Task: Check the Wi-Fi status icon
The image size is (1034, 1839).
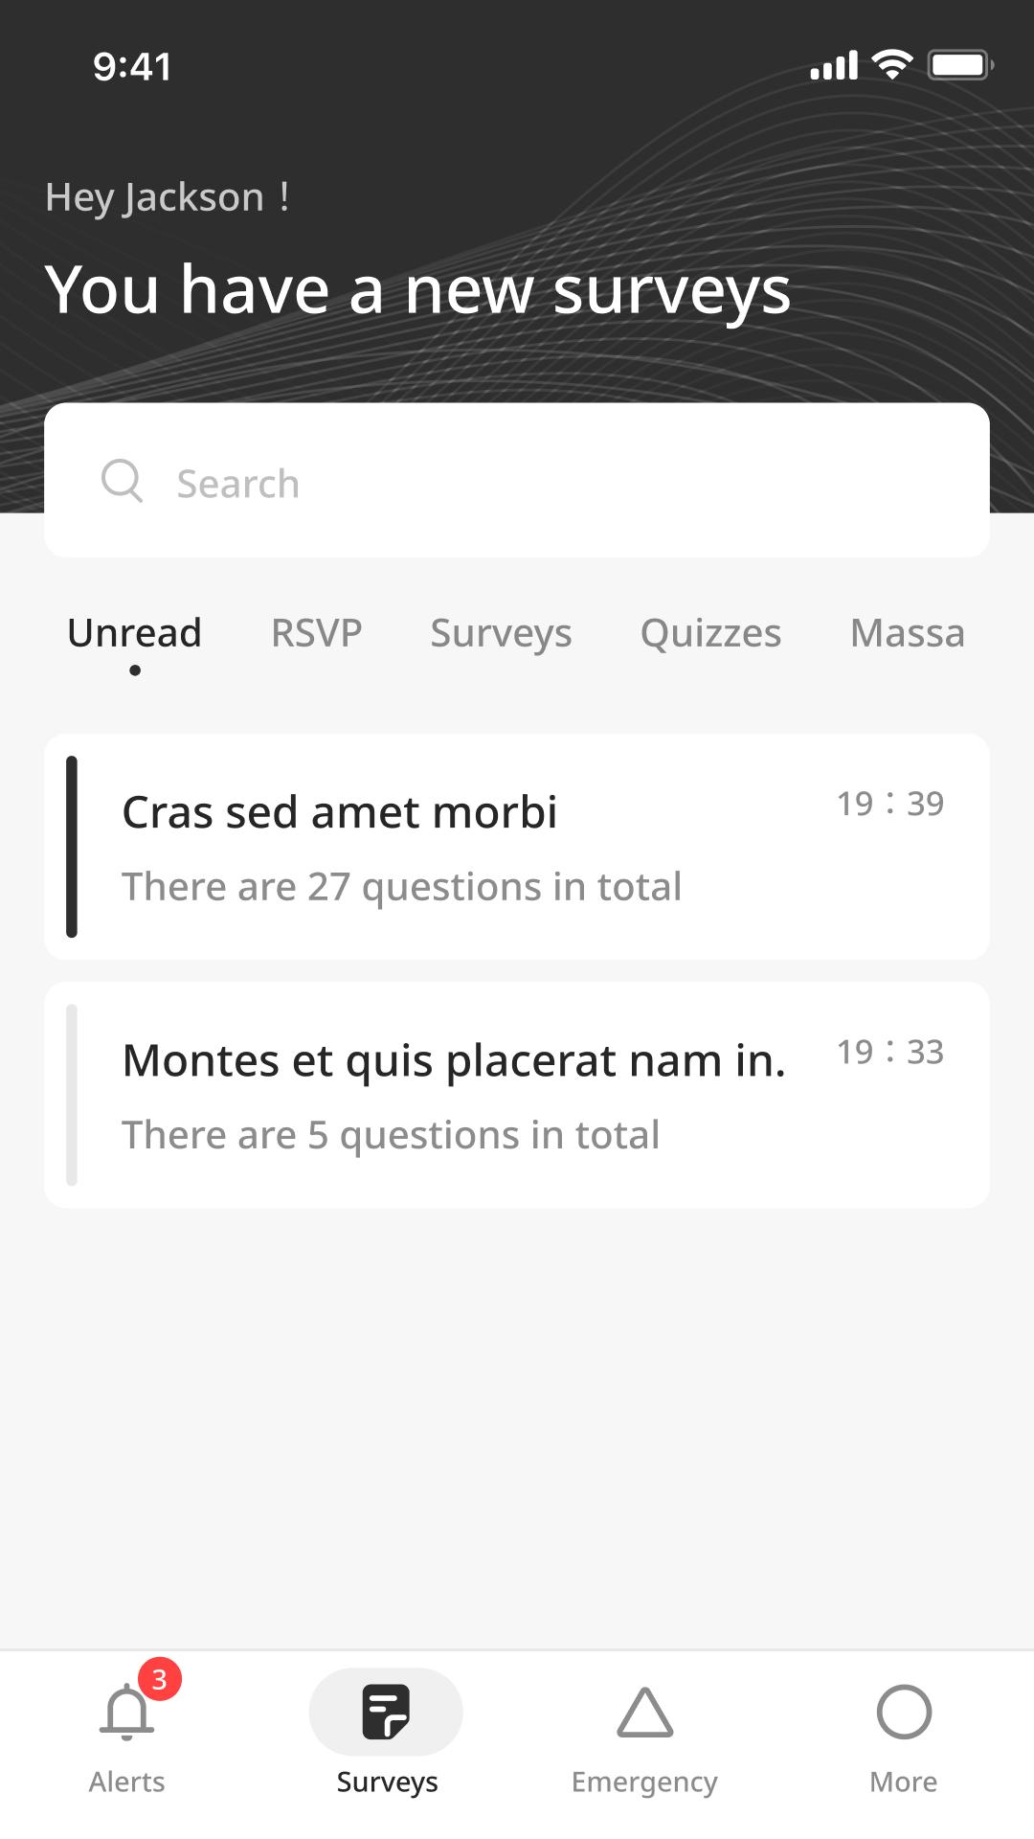Action: tap(892, 64)
